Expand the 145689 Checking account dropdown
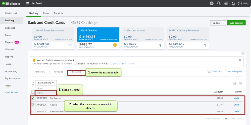Screen dimensions: 251x125 tap(83, 23)
